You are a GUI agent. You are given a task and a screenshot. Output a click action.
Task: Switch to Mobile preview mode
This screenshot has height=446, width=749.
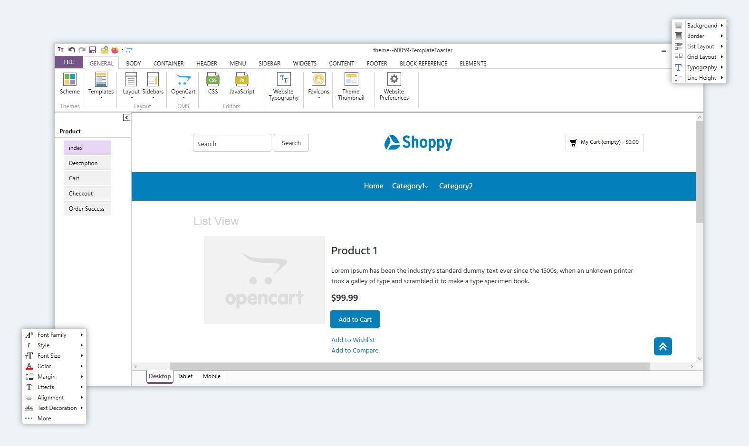211,376
